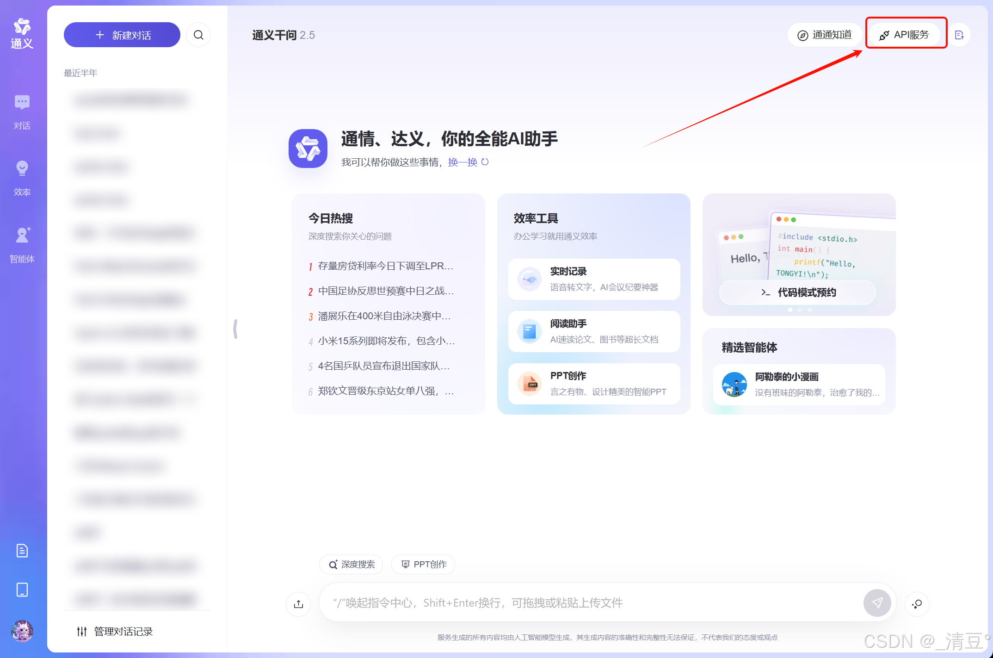Image resolution: width=993 pixels, height=658 pixels.
Task: Open hot search 中国足协反思世预赛
Action: 382,291
